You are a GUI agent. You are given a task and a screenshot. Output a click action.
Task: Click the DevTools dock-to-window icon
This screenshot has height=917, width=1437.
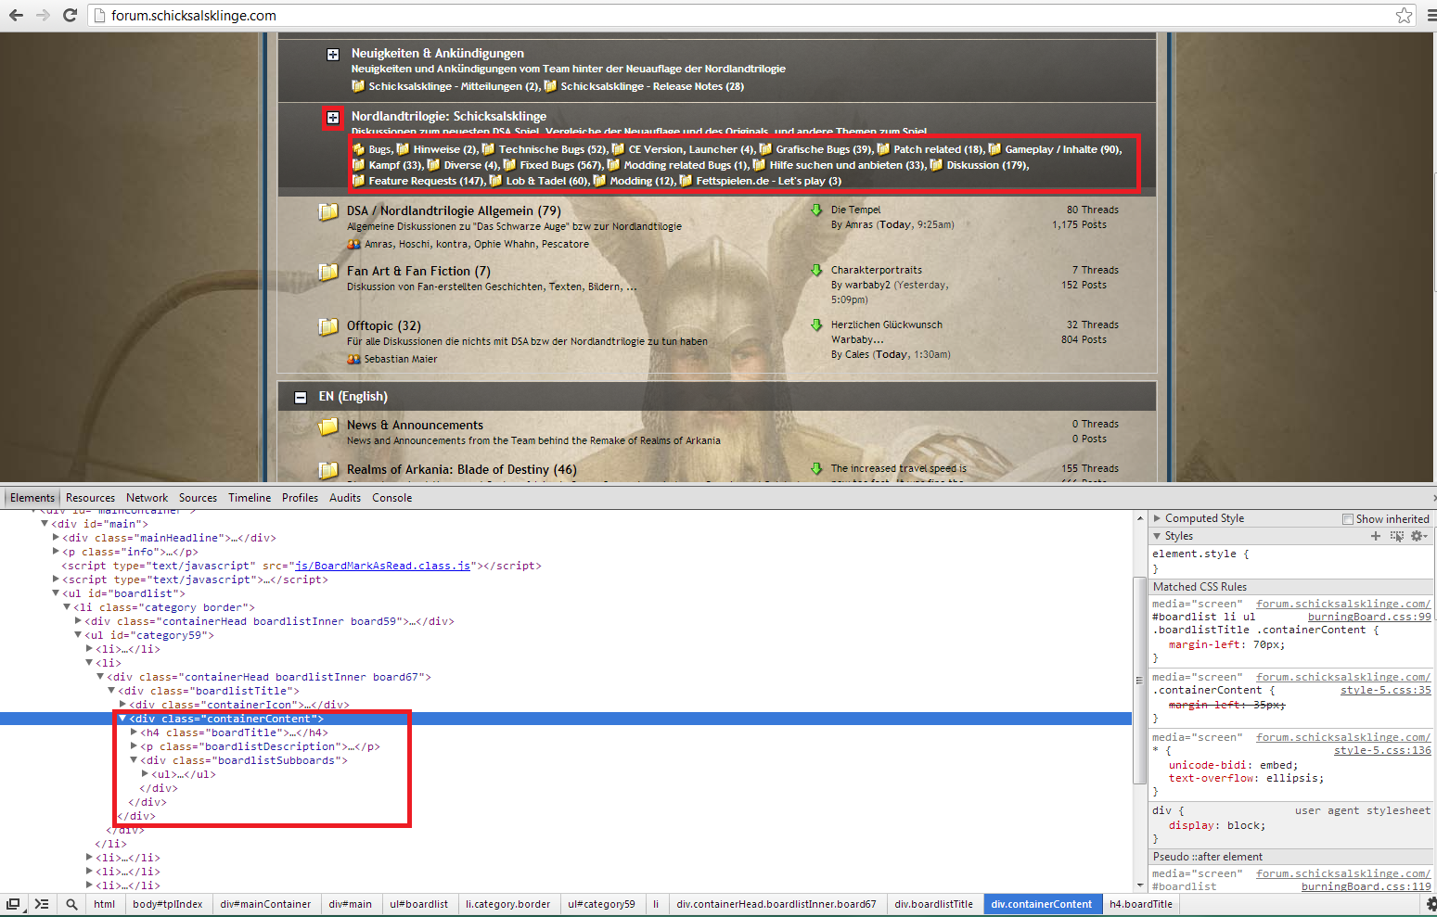coord(13,904)
